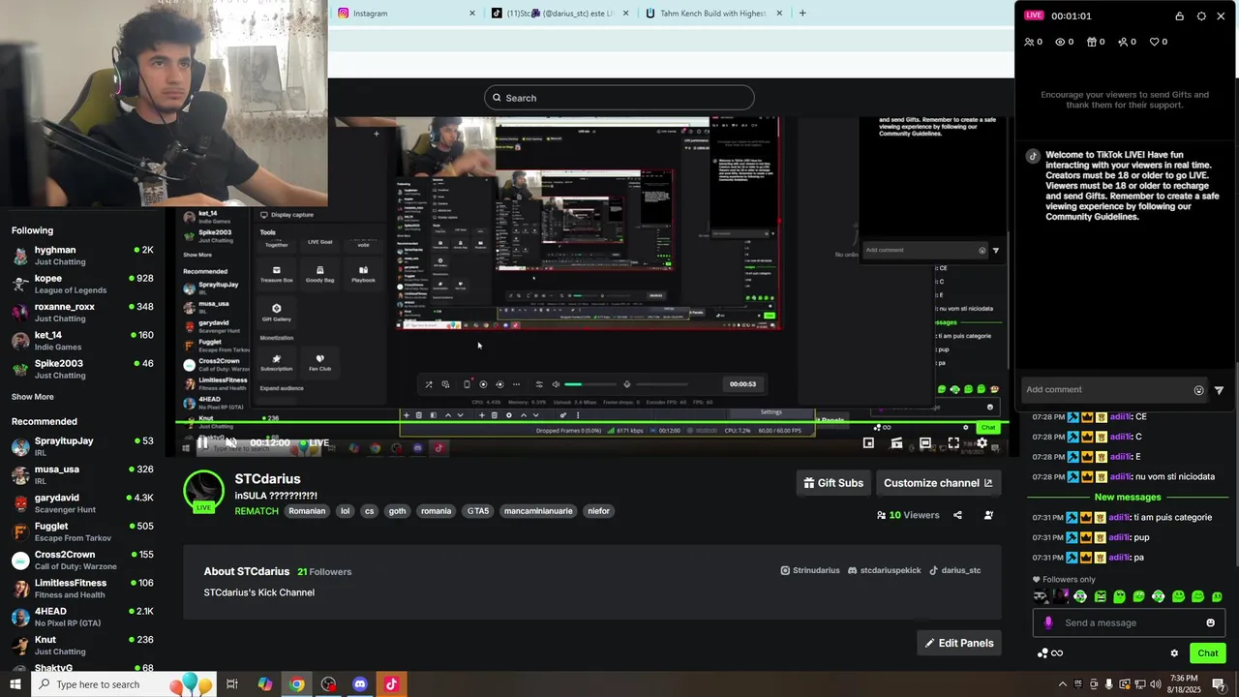Send the TikTok comment arrow icon
1239x697 pixels.
click(1219, 390)
